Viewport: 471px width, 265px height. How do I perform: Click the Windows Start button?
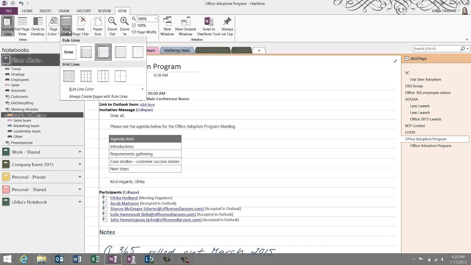(7, 259)
